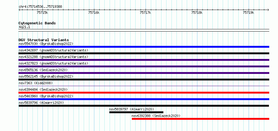Click the purple bar under nsv4327823
The image size is (278, 131).
pos(144,66)
